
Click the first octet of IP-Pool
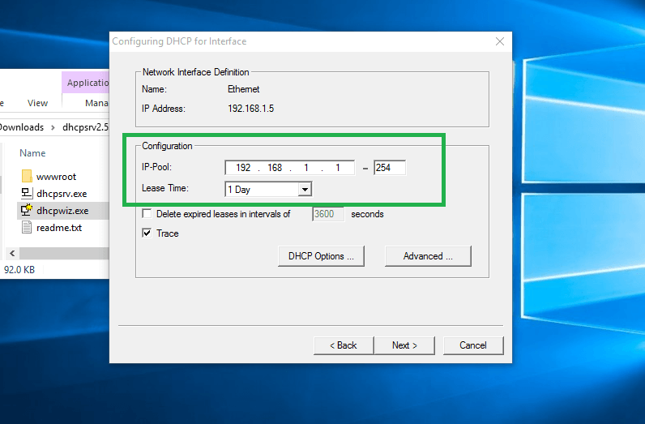coord(243,168)
